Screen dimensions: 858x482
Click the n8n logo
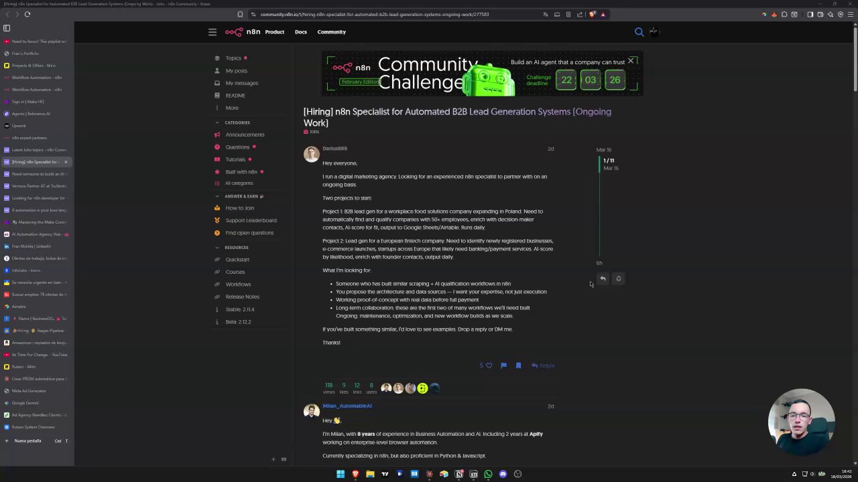pos(242,31)
